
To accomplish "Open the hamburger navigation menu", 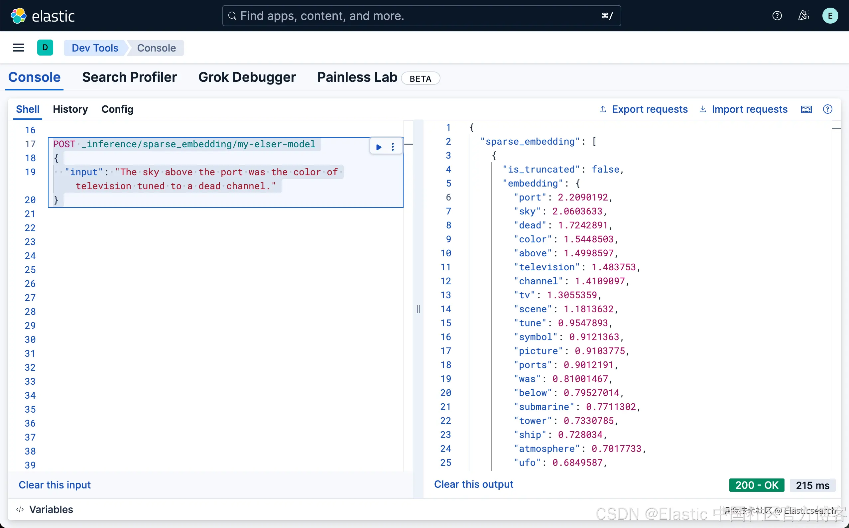I will (x=19, y=48).
